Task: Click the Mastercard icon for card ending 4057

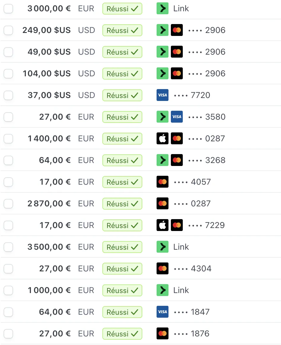Action: click(x=163, y=182)
